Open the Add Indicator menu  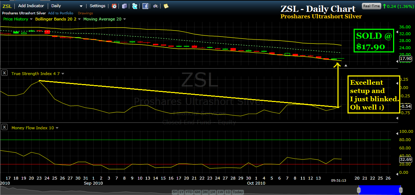[31, 6]
